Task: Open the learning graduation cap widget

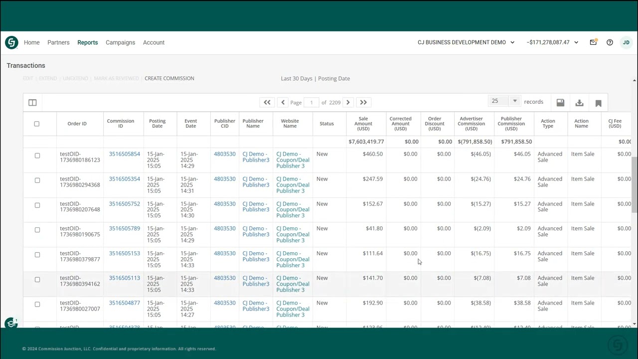Action: [11, 324]
